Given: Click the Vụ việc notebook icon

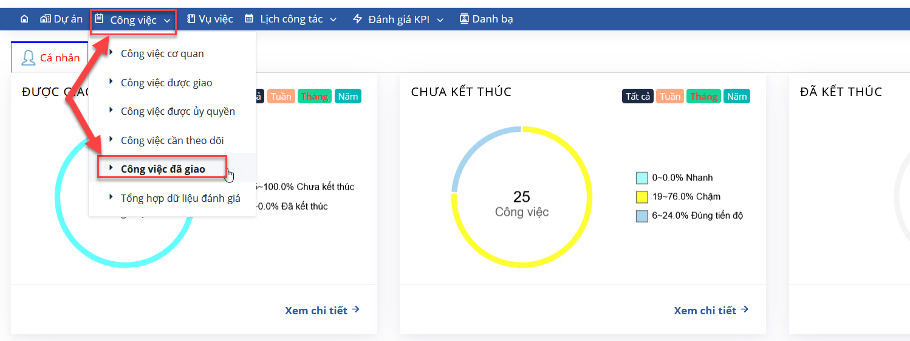Looking at the screenshot, I should click(x=191, y=19).
